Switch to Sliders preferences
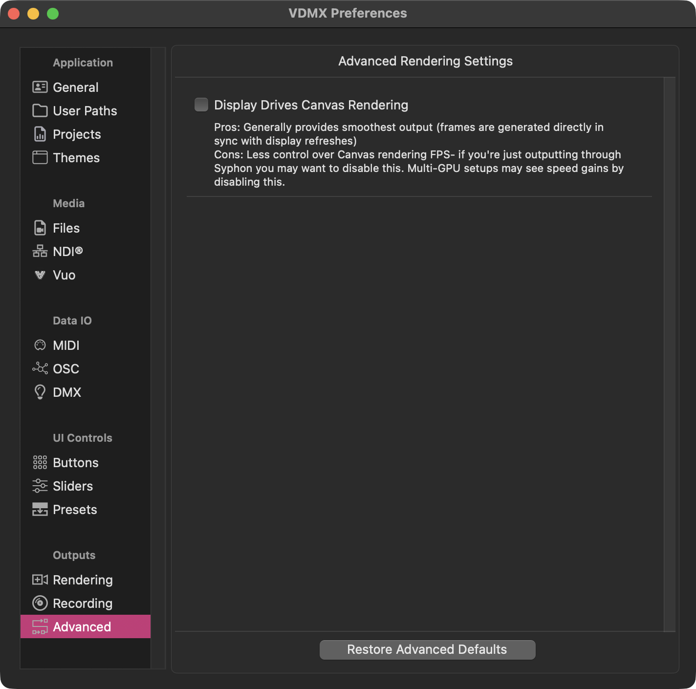The image size is (696, 689). pos(72,486)
